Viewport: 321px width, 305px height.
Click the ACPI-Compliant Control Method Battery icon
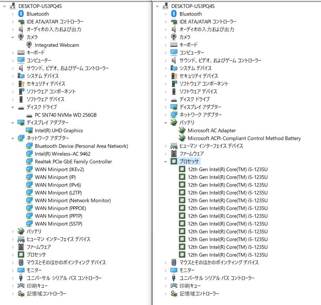pyautogui.click(x=182, y=138)
